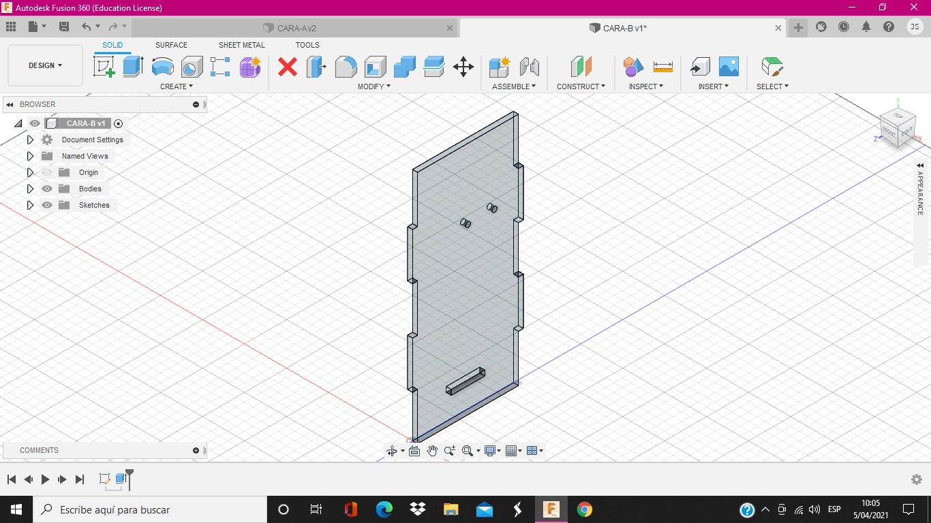Open the SELECT dropdown menu

click(x=772, y=86)
